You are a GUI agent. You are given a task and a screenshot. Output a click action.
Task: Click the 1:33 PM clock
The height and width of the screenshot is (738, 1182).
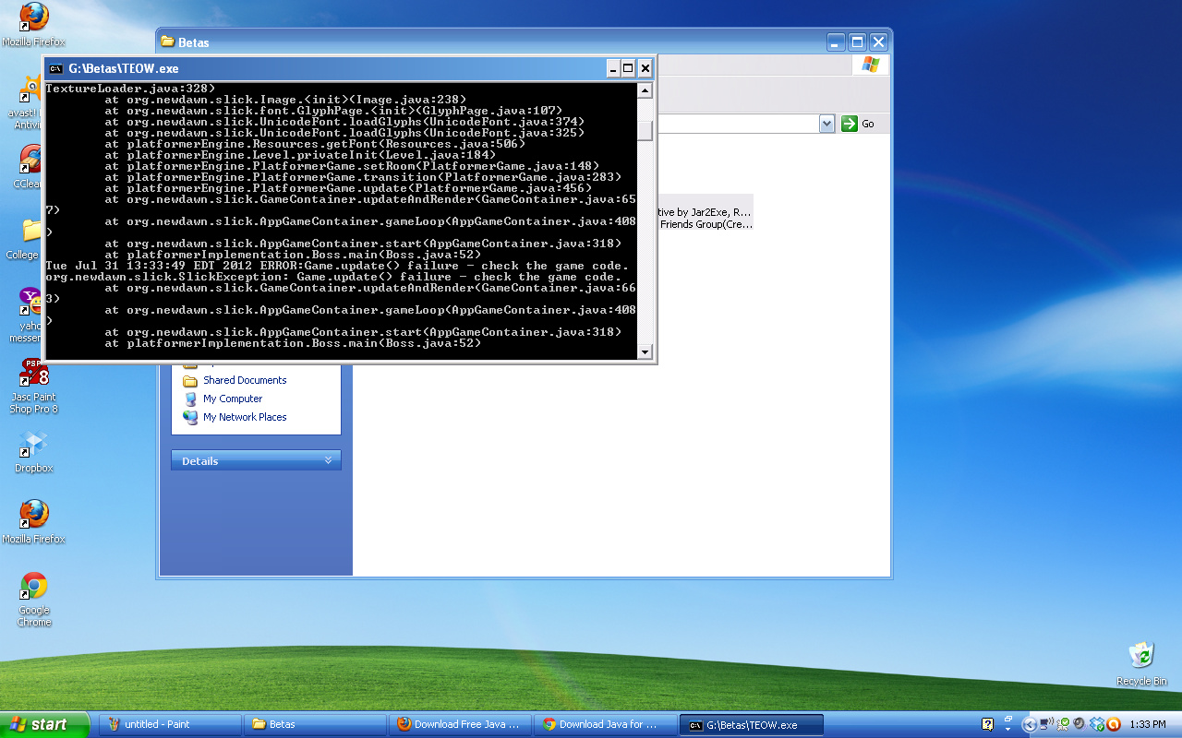[x=1147, y=724]
